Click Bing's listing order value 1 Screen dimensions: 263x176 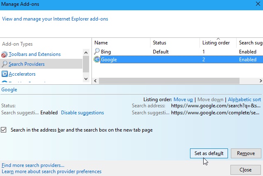coord(204,52)
